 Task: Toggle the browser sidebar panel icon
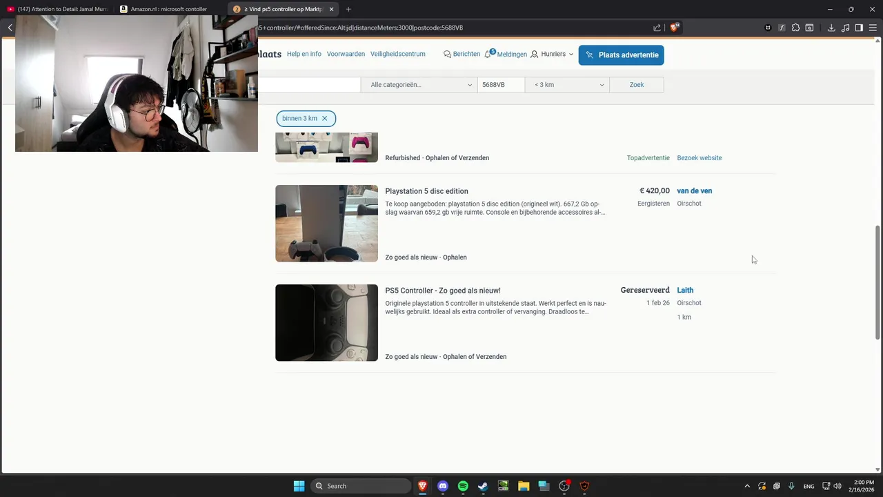pyautogui.click(x=859, y=28)
